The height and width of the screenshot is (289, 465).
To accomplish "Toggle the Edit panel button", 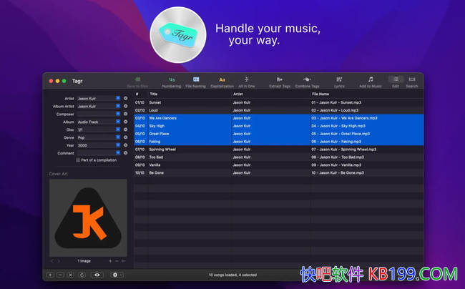I will pyautogui.click(x=396, y=81).
